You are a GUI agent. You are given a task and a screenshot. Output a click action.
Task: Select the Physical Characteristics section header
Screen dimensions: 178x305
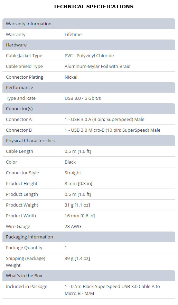[89, 141]
